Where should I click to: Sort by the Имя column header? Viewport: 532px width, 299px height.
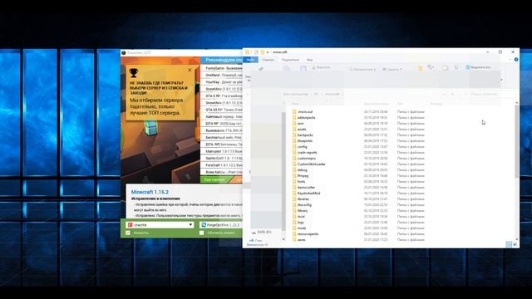coord(295,104)
